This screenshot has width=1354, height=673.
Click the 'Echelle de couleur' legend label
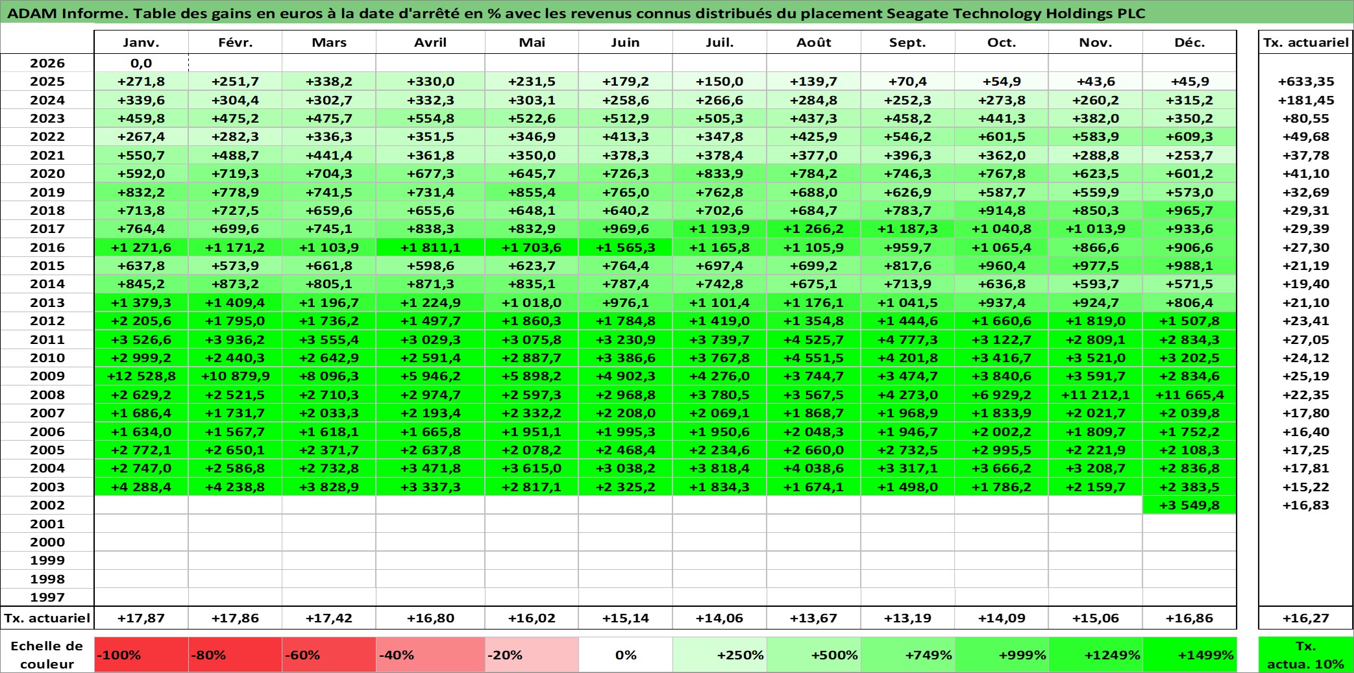pos(47,655)
